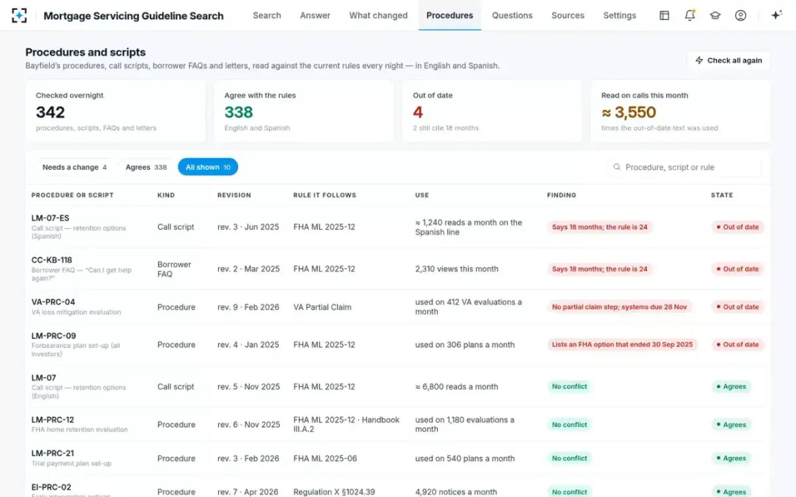This screenshot has height=497, width=796.
Task: Click the VA Partial Claim rule cell
Action: click(322, 307)
